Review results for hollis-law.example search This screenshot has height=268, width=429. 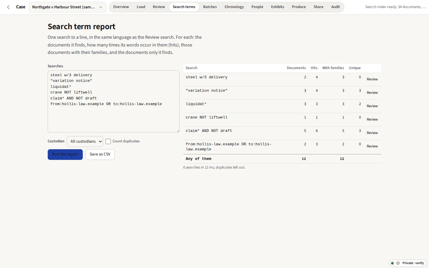click(x=372, y=146)
